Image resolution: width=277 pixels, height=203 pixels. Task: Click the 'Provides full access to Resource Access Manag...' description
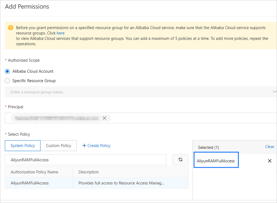pyautogui.click(x=121, y=183)
